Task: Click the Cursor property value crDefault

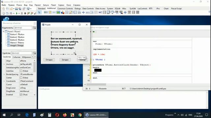Action: [24, 85]
